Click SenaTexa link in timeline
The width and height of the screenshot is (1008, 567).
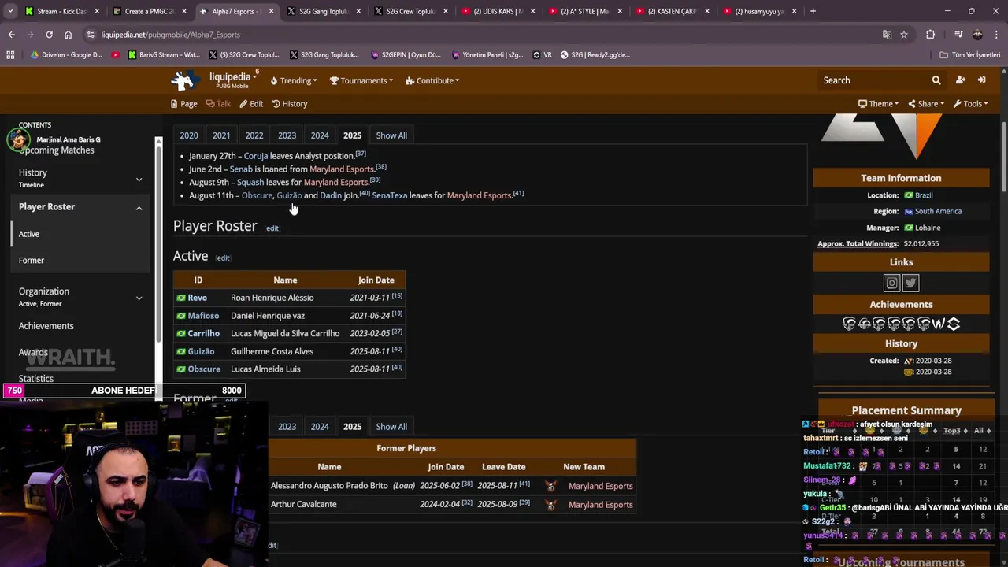(390, 195)
